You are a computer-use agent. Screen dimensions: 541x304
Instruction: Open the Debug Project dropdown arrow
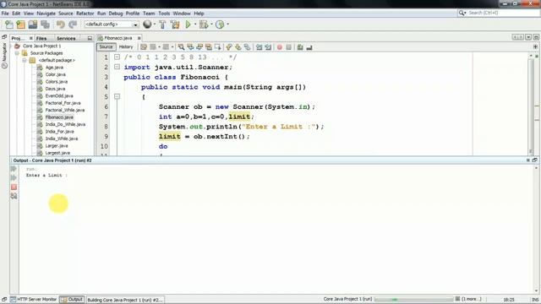pos(211,24)
